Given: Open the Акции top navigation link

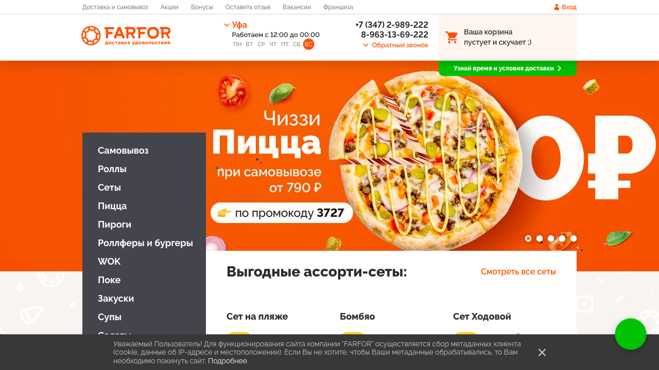Looking at the screenshot, I should click(169, 7).
